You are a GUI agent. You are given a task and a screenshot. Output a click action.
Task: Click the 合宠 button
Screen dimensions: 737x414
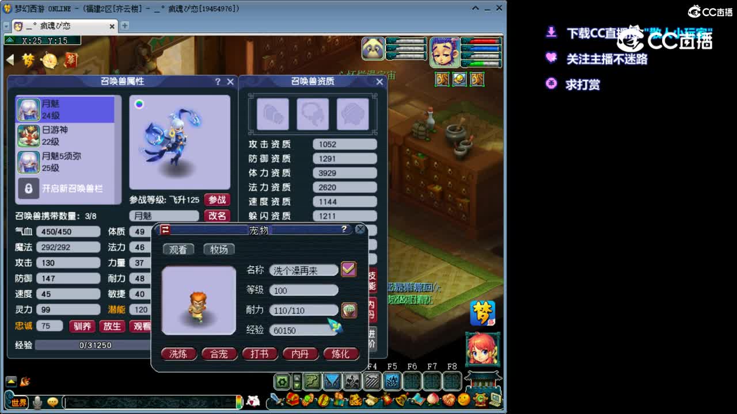click(219, 354)
